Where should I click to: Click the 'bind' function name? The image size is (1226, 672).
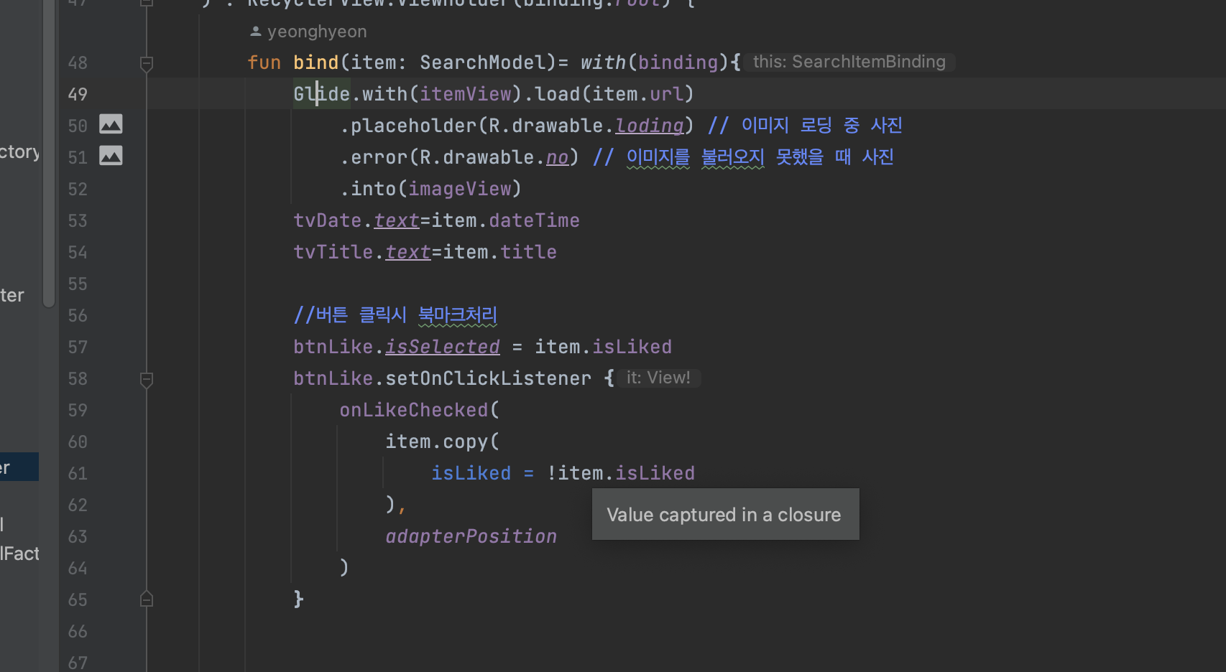click(x=315, y=62)
